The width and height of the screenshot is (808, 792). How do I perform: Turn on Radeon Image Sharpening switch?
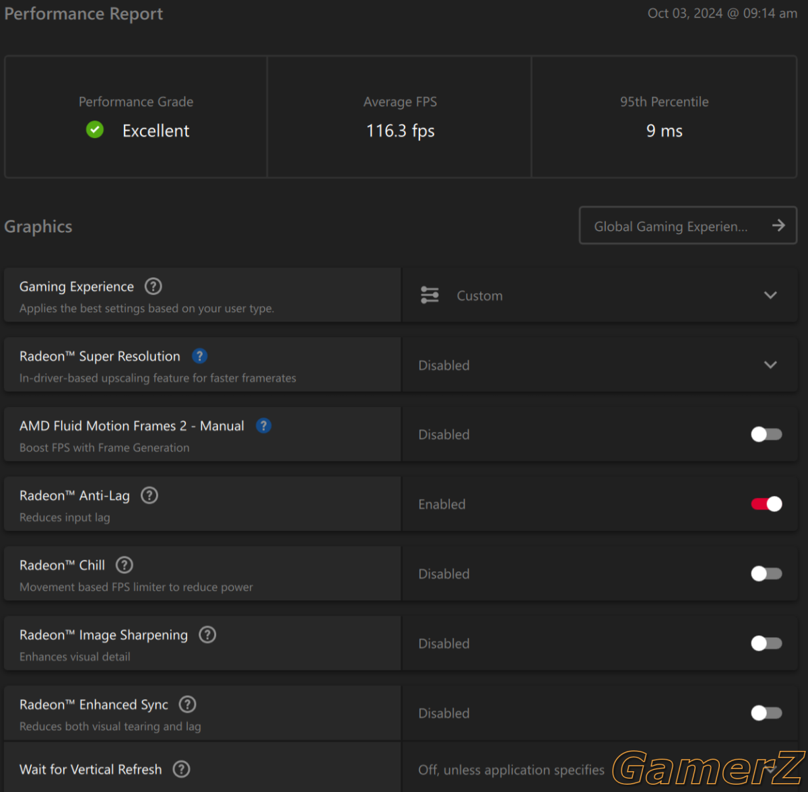[x=766, y=643]
